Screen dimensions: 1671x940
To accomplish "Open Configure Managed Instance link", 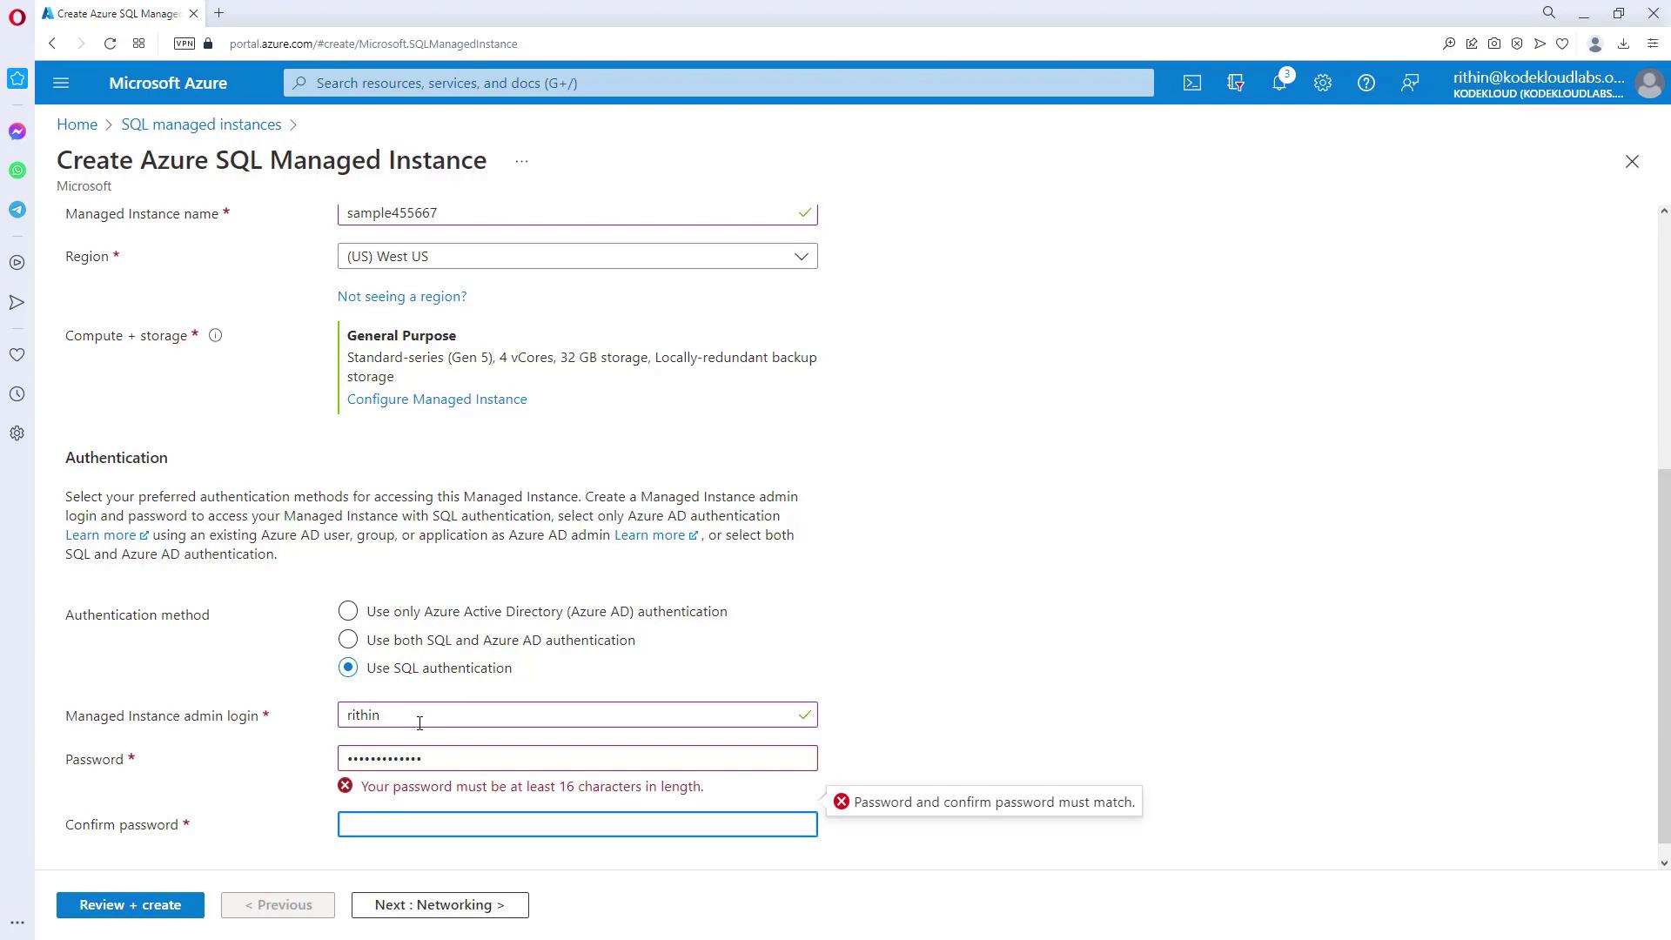I will tap(437, 399).
